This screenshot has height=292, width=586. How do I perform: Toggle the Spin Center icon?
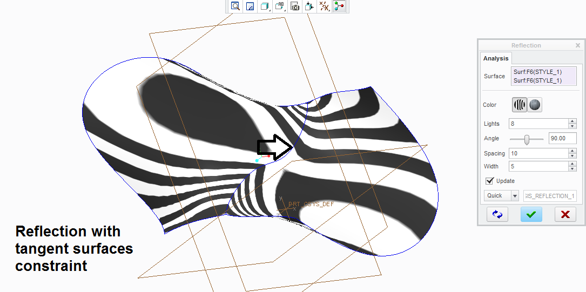339,6
